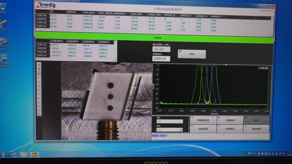
Task: Click the SN input field
Action: point(170,121)
